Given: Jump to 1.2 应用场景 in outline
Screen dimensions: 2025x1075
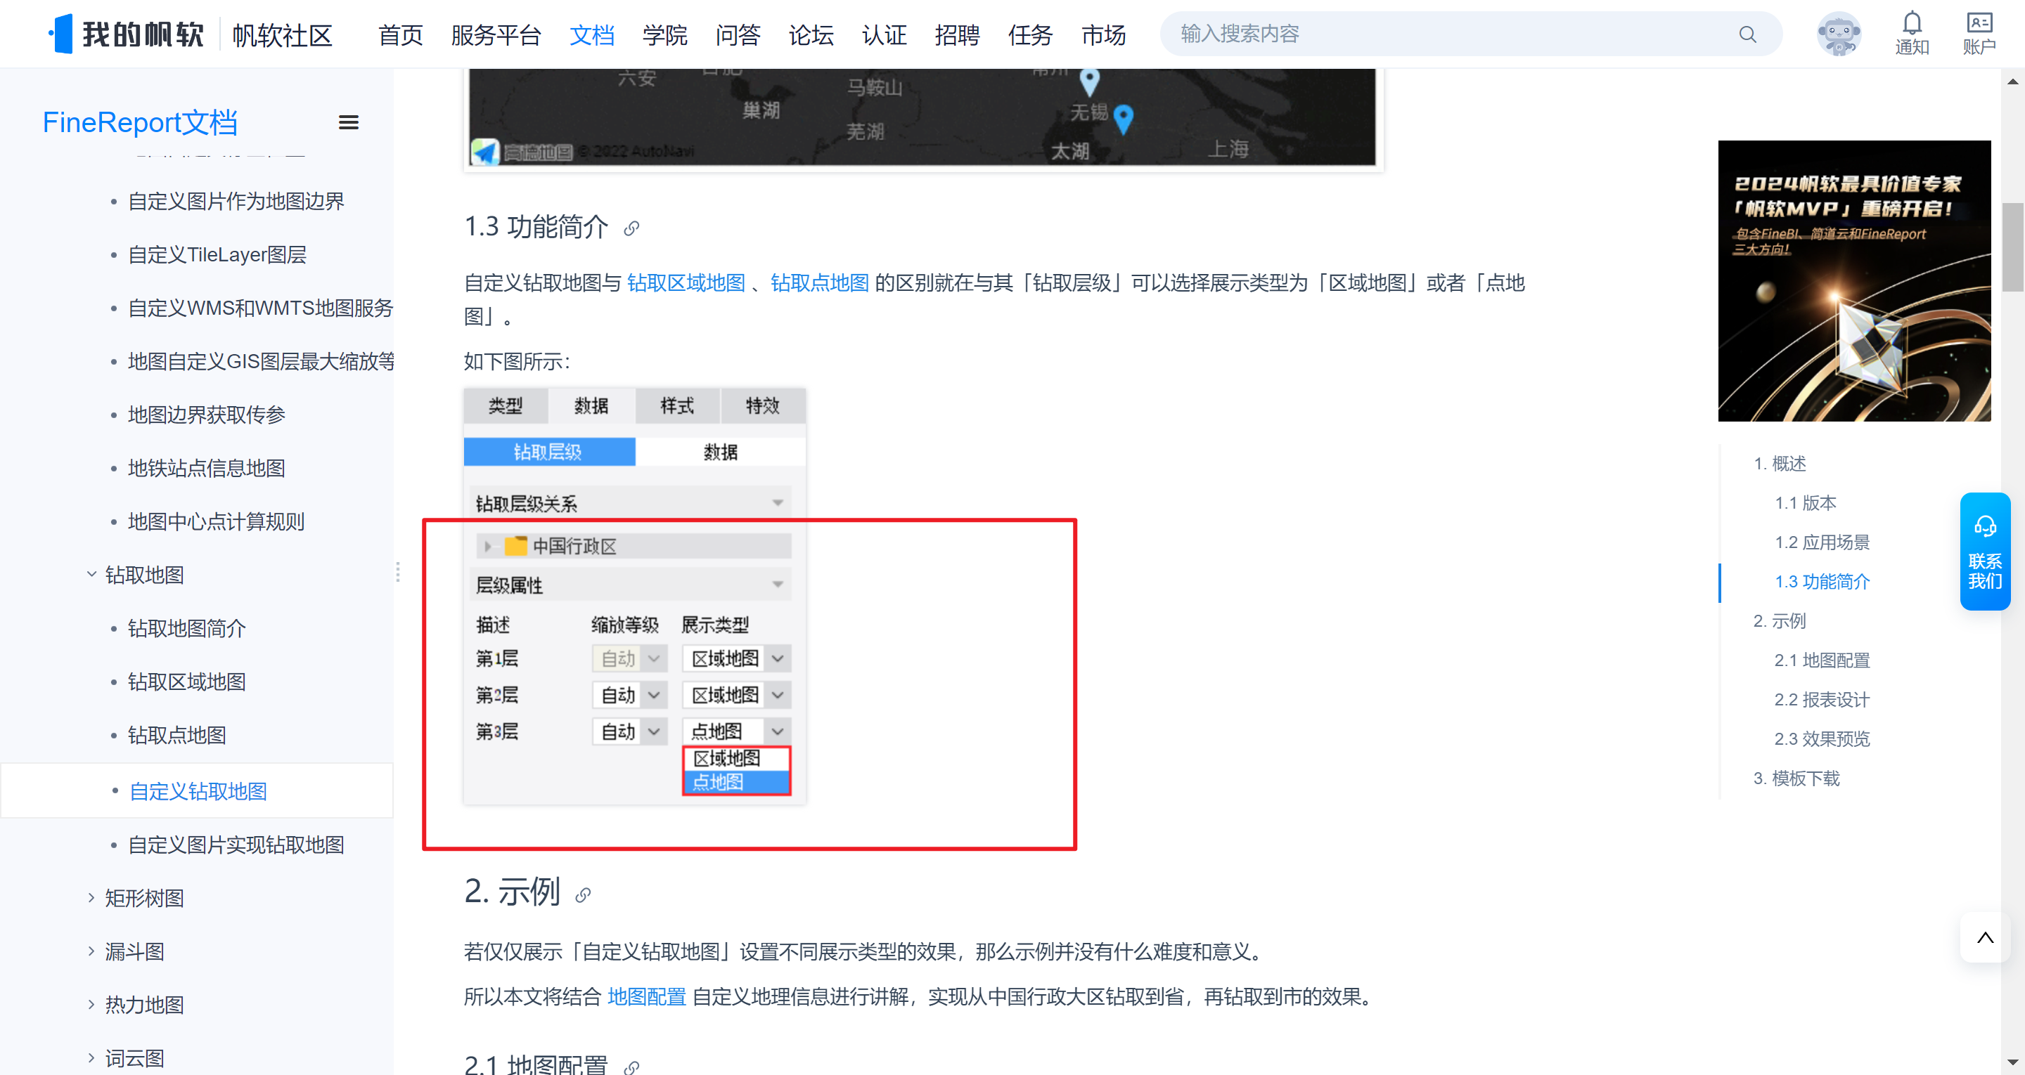Looking at the screenshot, I should point(1822,542).
